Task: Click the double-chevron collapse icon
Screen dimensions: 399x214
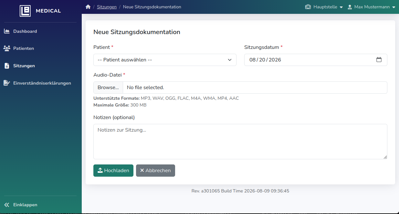Action: (7, 205)
